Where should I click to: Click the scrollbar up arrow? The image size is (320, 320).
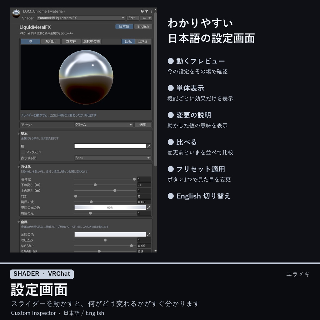[x=156, y=10]
